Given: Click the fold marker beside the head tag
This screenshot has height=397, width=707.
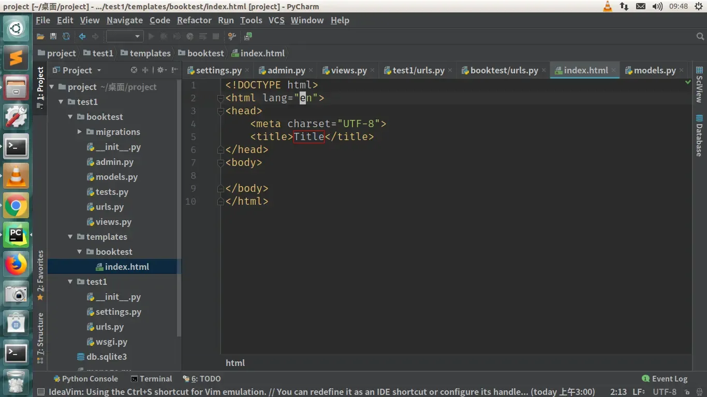Looking at the screenshot, I should 220,111.
